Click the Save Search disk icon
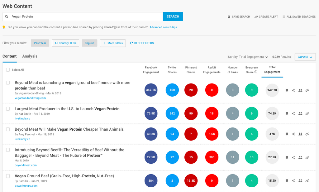 pyautogui.click(x=229, y=17)
